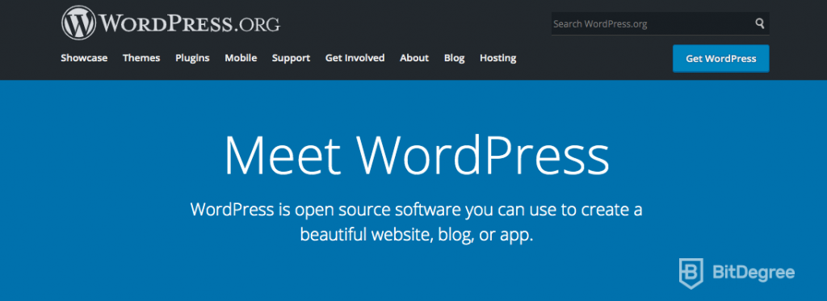
Task: Open the Plugins section
Action: click(192, 58)
